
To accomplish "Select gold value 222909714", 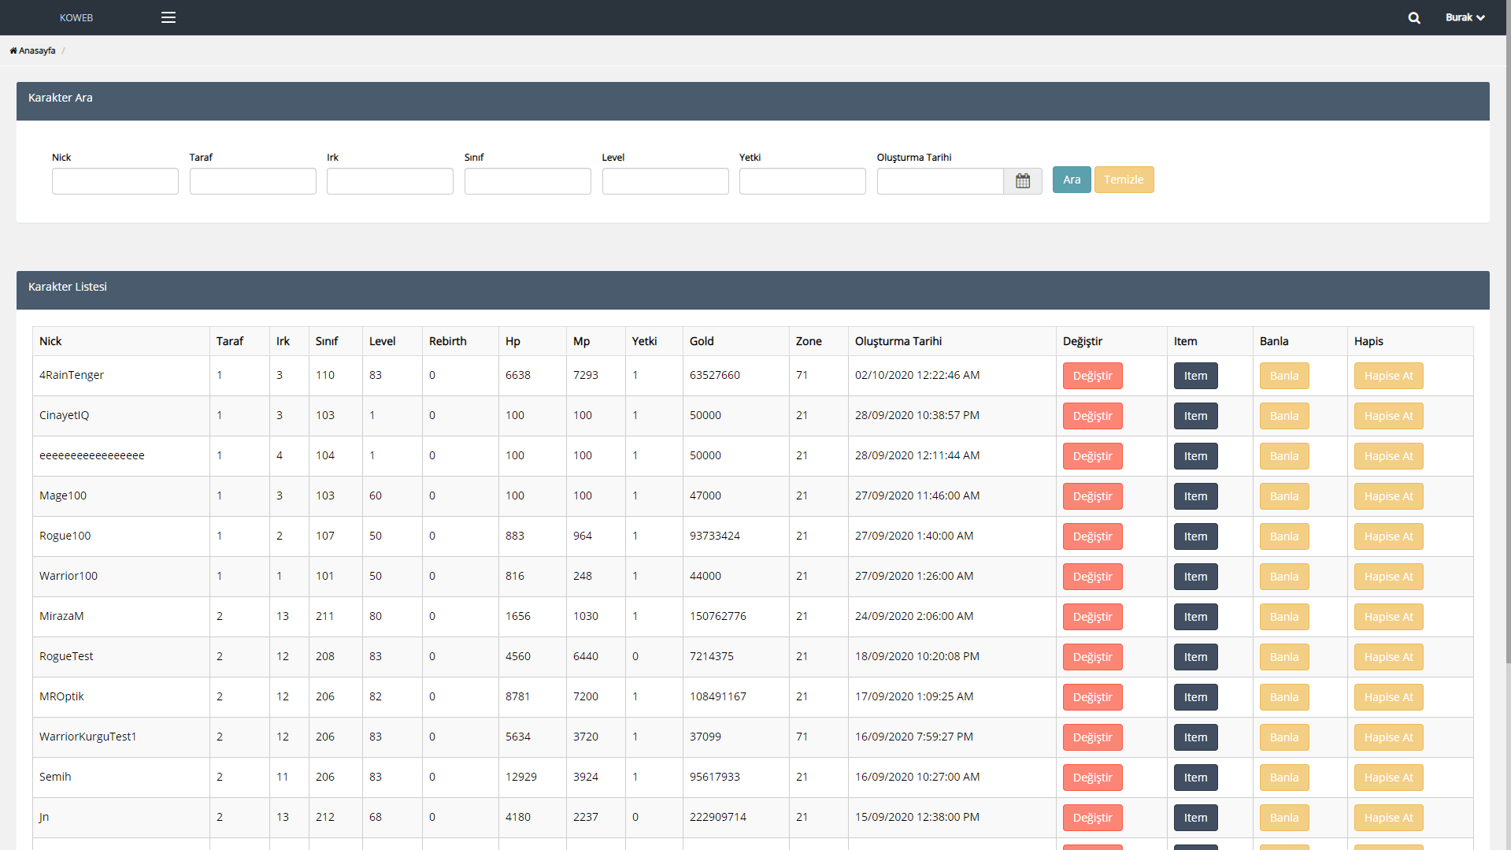I will [718, 817].
